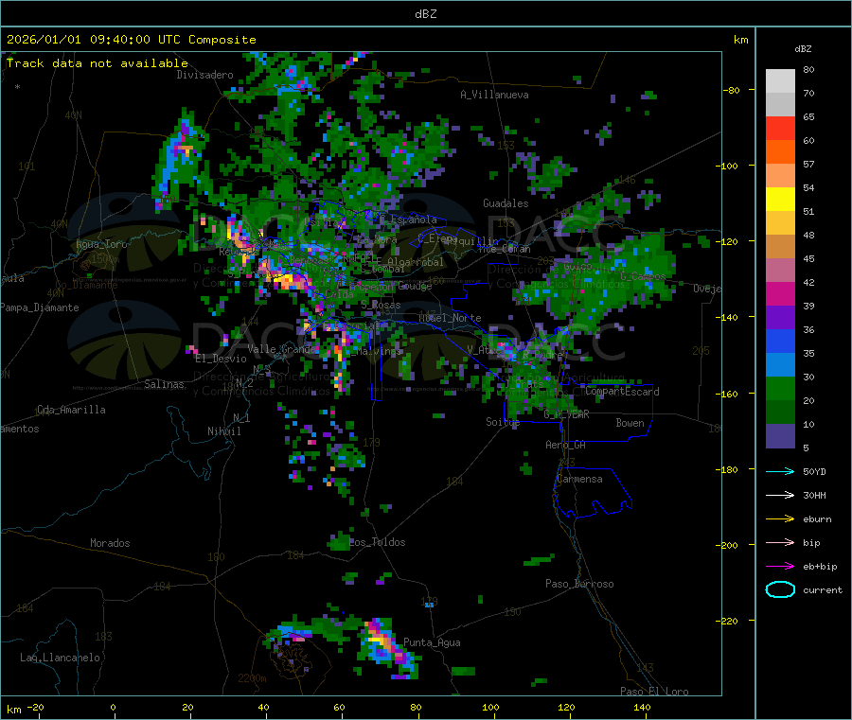This screenshot has height=720, width=852.
Task: Pick the light gray 80 dBZ swatch
Action: pyautogui.click(x=780, y=81)
